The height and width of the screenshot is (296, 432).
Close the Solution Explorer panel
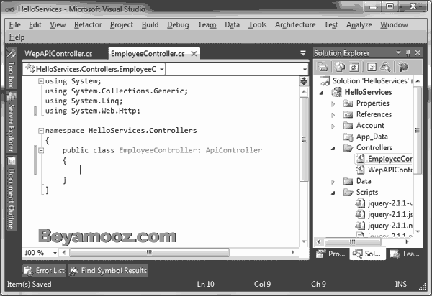(x=418, y=52)
